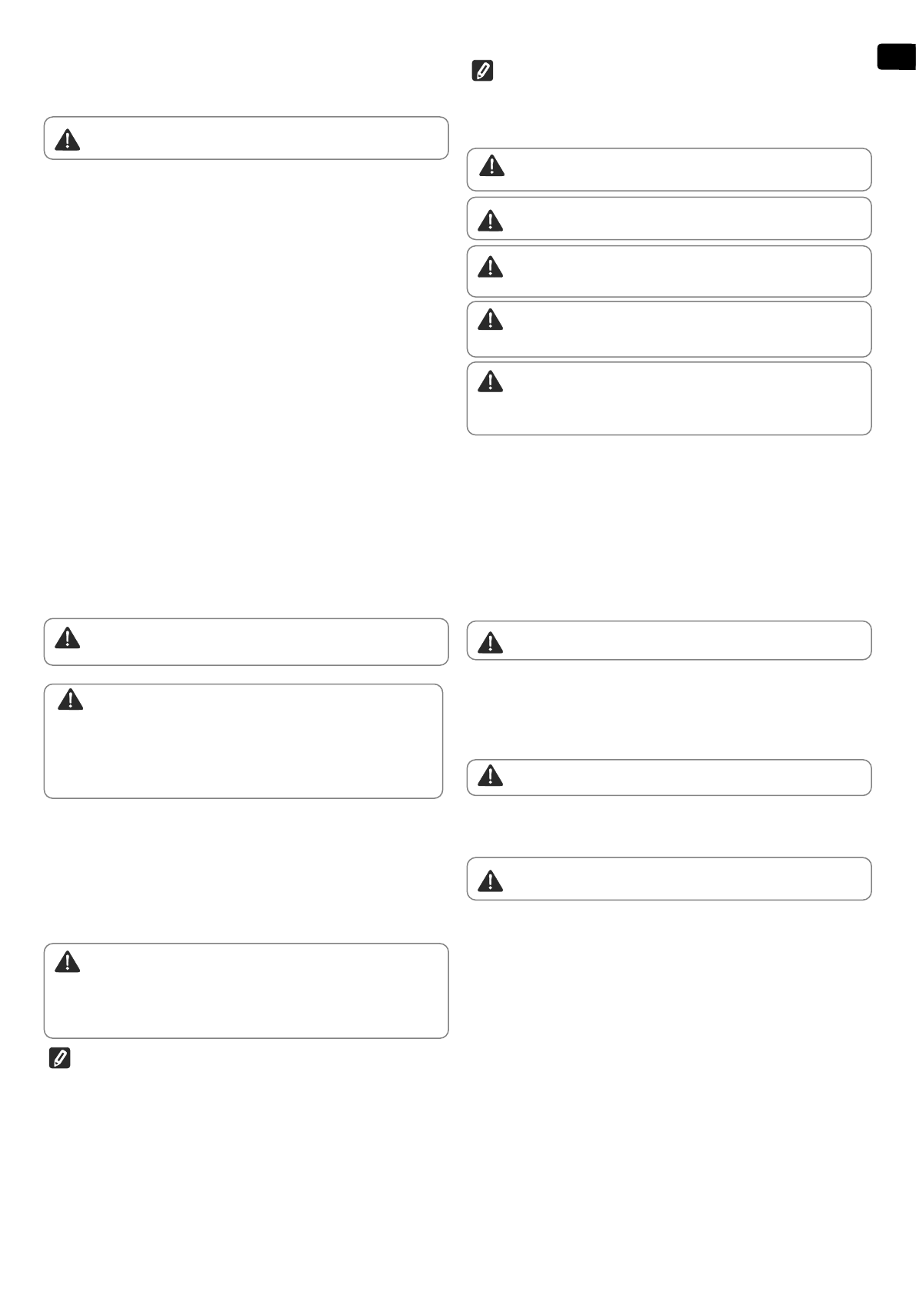
Task: Click warning triangle in the second-lowest right-column box
Action: (x=490, y=776)
